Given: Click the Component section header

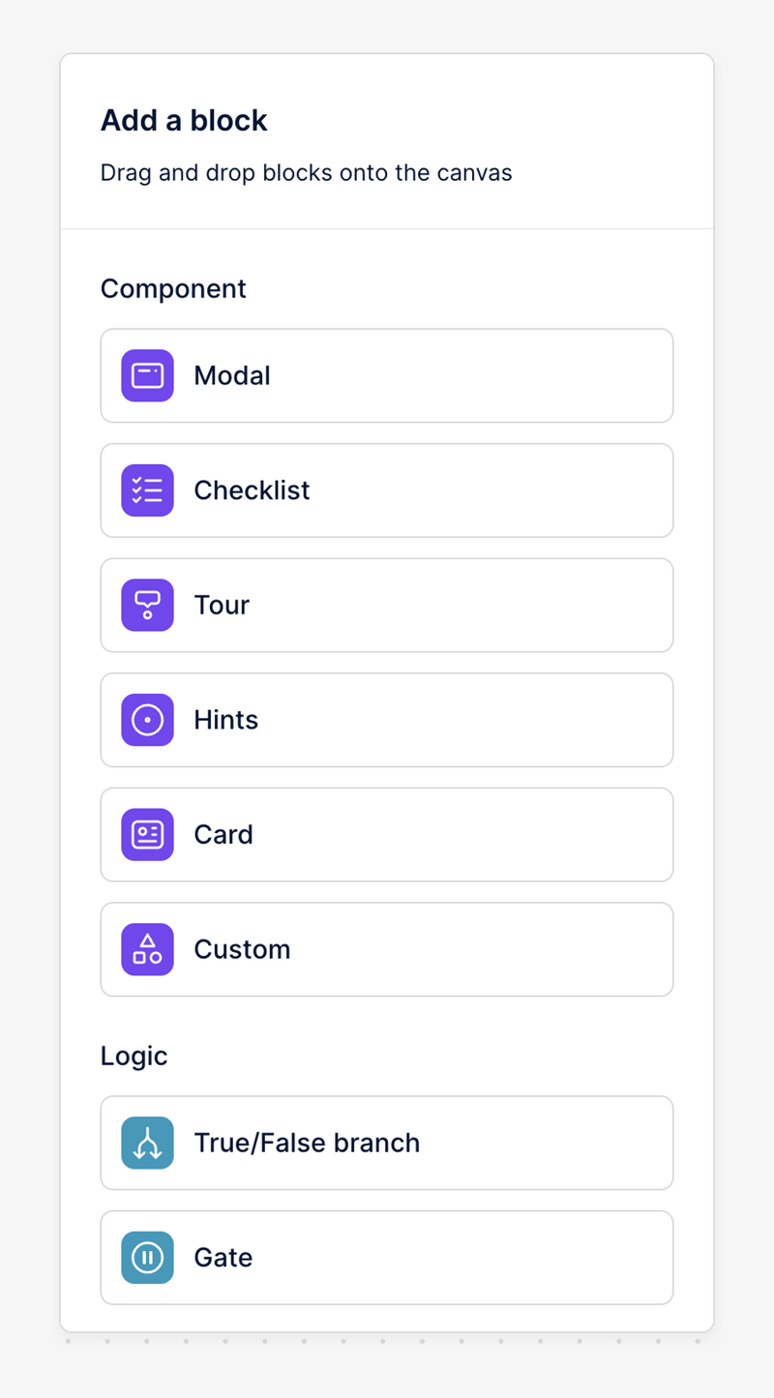Looking at the screenshot, I should (173, 288).
